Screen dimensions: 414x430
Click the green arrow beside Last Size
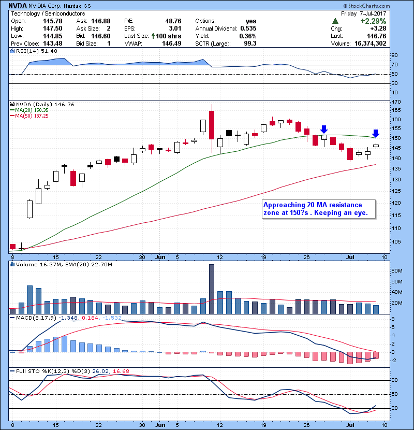(x=153, y=36)
